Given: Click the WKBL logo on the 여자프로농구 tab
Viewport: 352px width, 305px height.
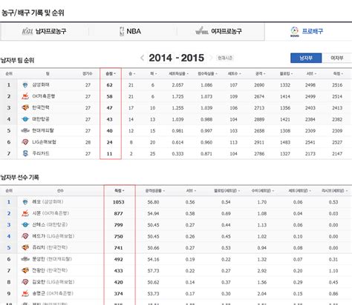Looking at the screenshot, I should [201, 31].
